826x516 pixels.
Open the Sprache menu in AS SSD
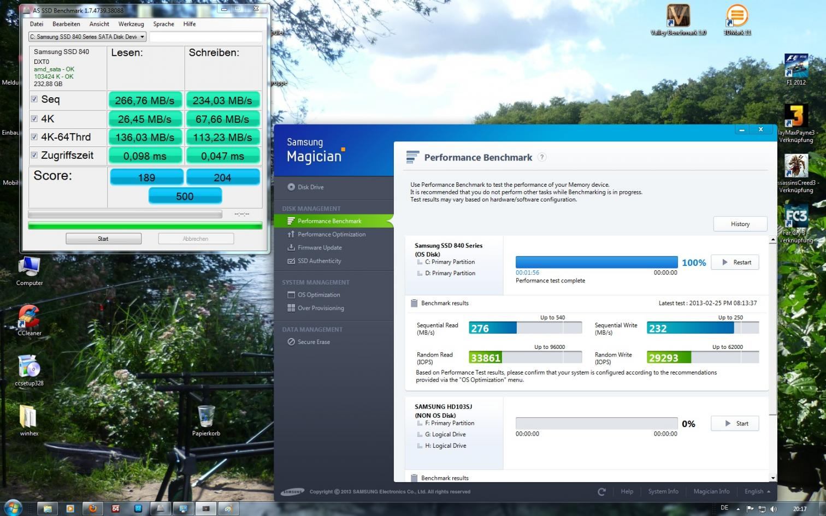point(163,24)
